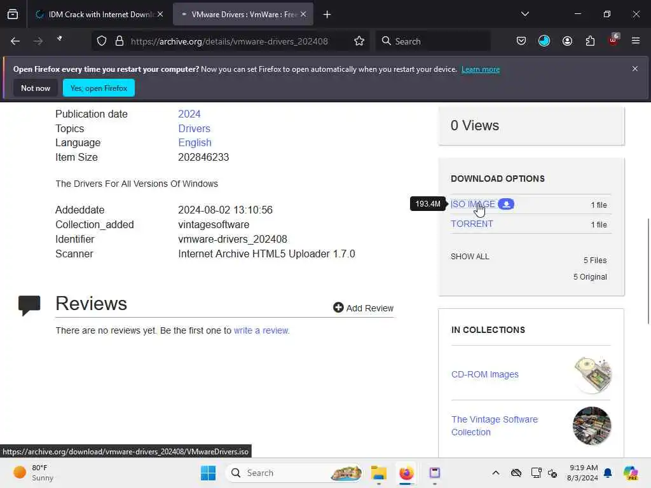Go back to the previous page

[15, 41]
